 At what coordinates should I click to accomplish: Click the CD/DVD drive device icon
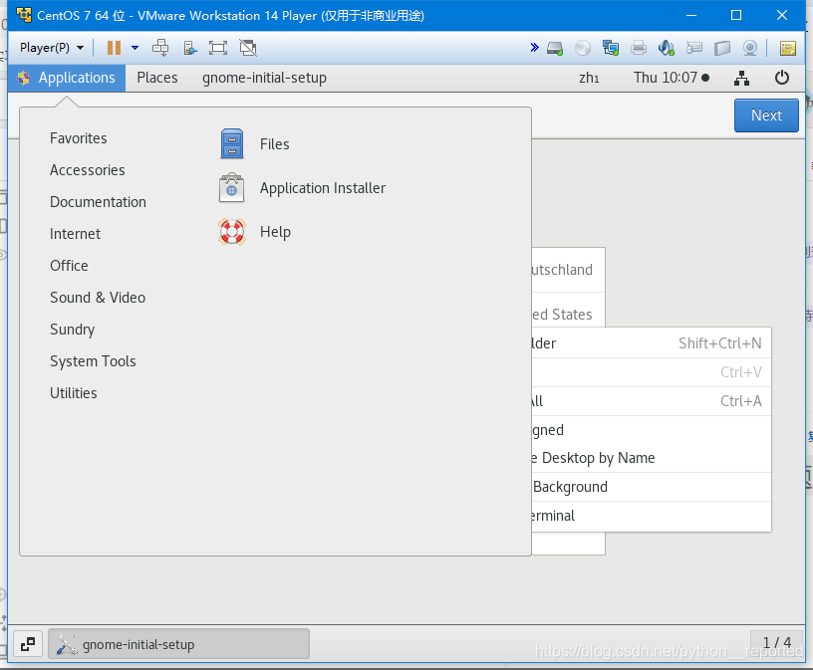click(583, 48)
